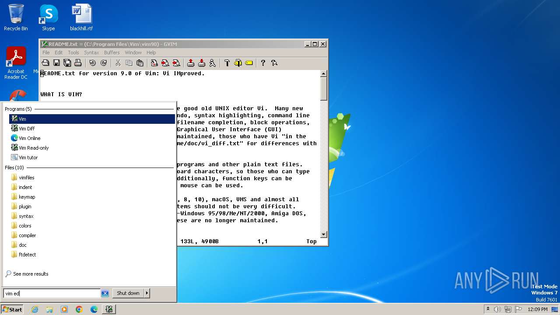Click the Help question mark toolbar icon
Image resolution: width=560 pixels, height=315 pixels.
click(x=263, y=63)
